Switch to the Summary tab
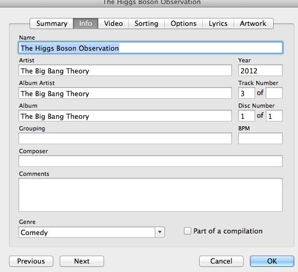Viewport: 298px width, 272px height. pyautogui.click(x=51, y=24)
